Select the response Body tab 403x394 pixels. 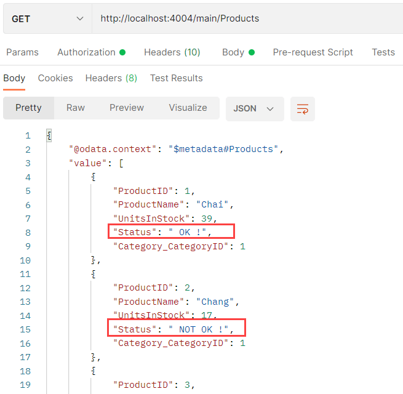click(x=14, y=78)
